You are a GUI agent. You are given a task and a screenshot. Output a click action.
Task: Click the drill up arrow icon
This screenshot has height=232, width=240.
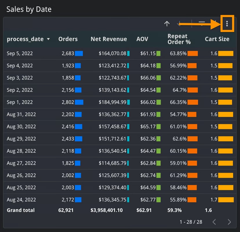167,24
